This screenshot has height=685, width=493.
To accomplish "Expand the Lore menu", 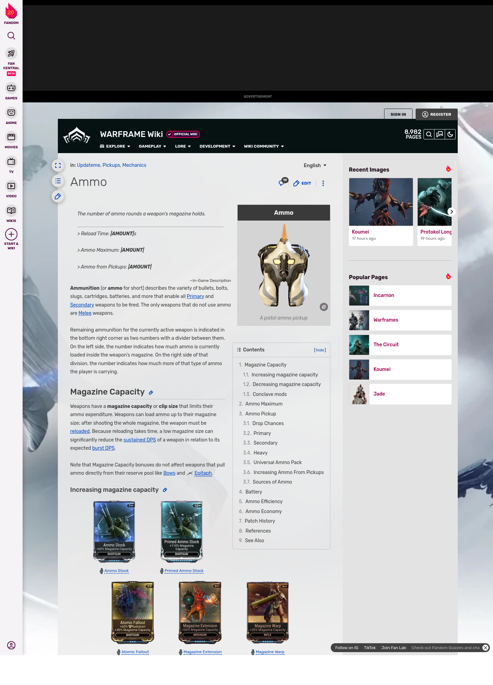I will click(x=183, y=146).
